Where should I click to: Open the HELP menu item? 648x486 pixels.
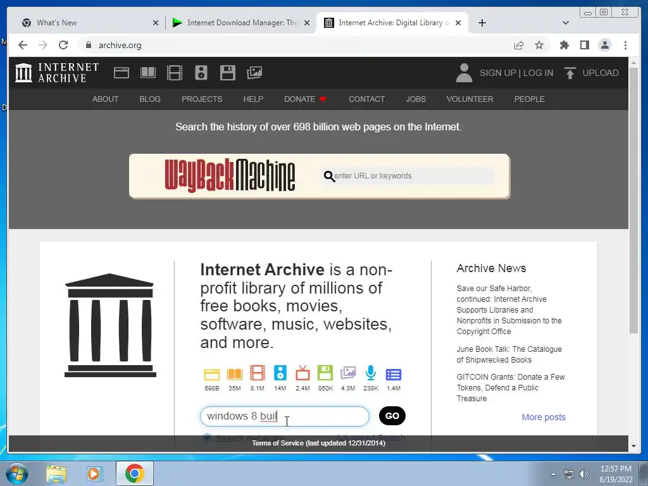coord(253,99)
